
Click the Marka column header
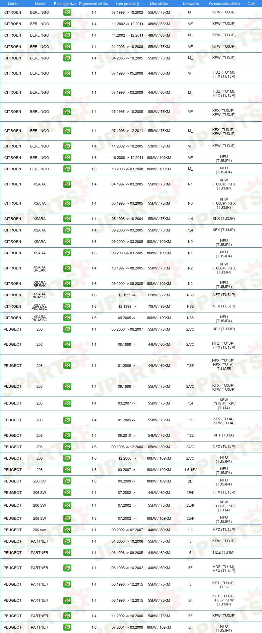tap(13, 4)
